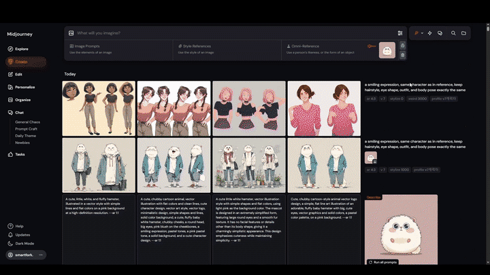Image resolution: width=490 pixels, height=275 pixels.
Task: Click the description starting 'Cute, chubby cartoon-style animal'
Action: point(324,208)
